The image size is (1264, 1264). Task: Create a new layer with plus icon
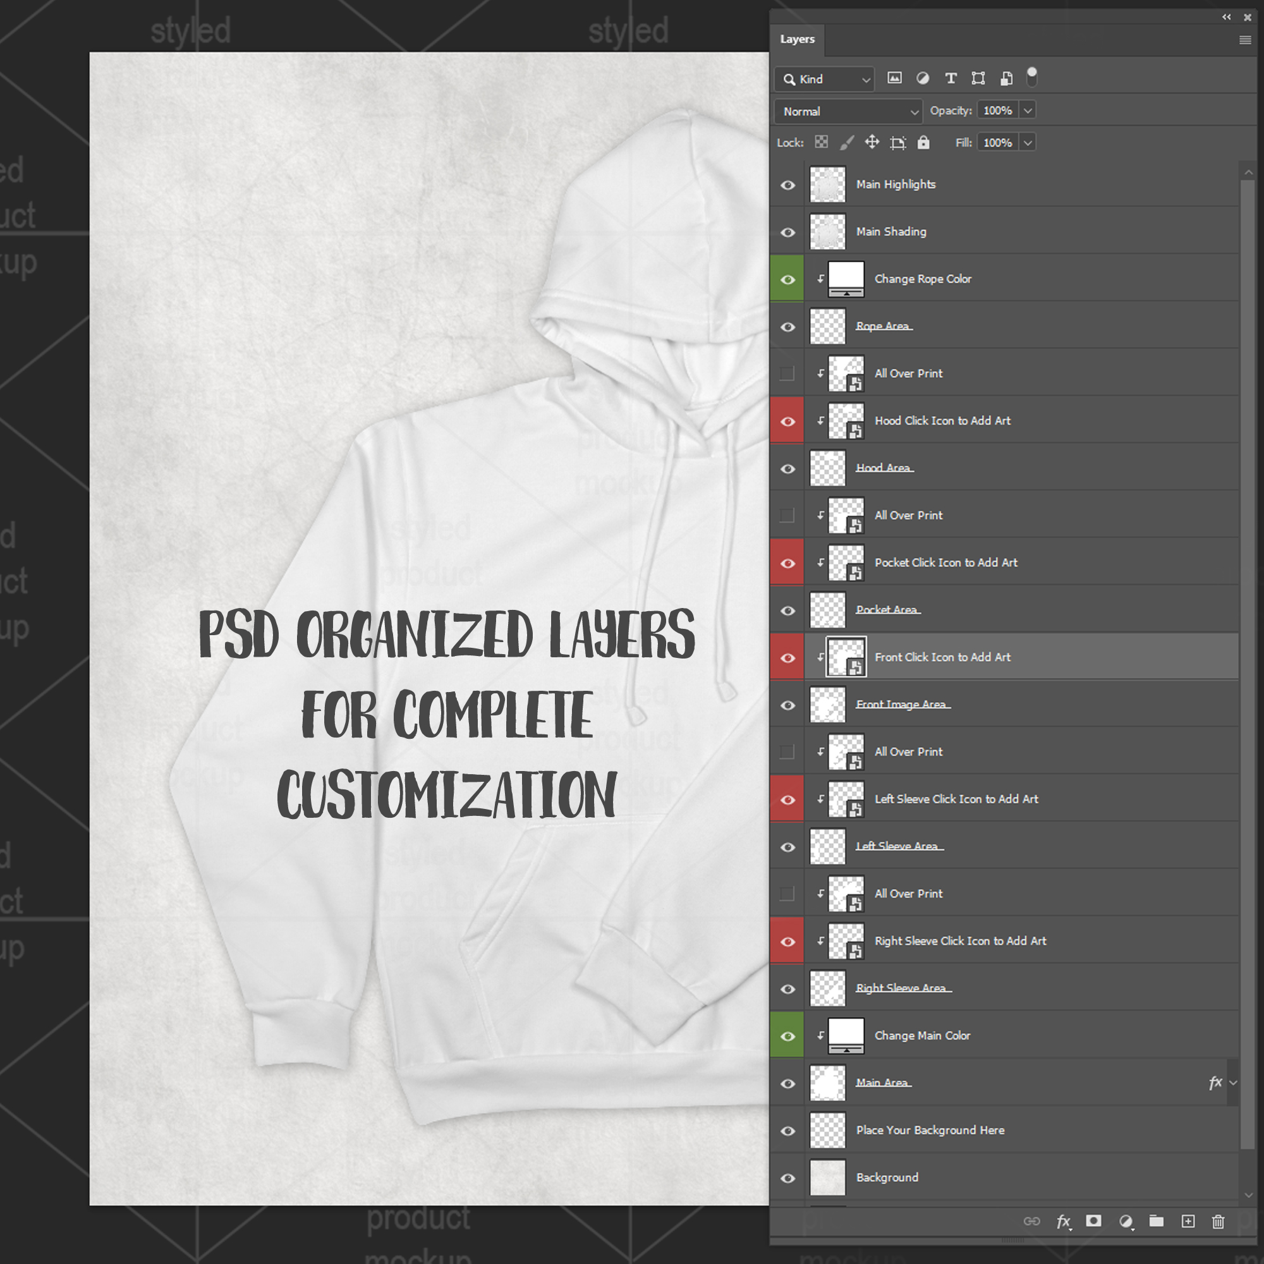[x=1188, y=1222]
